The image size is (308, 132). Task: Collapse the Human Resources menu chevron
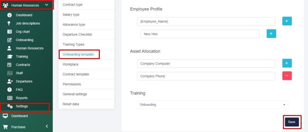point(47,5)
